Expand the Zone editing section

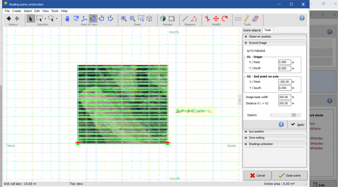274,138
